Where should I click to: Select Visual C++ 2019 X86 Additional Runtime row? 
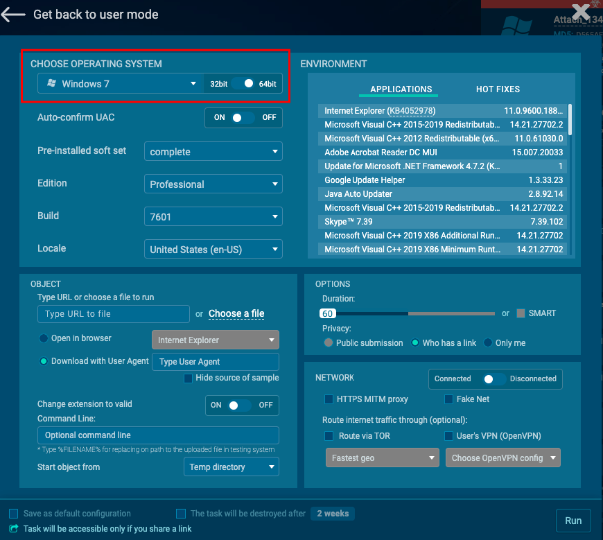442,236
